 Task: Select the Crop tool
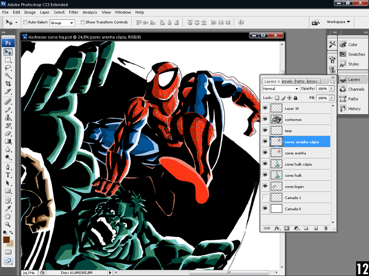pyautogui.click(x=8, y=84)
